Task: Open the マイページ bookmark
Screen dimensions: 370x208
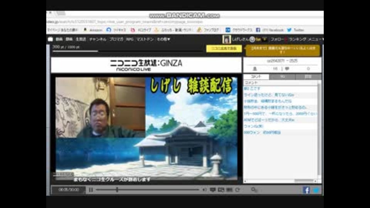Action: [62, 30]
